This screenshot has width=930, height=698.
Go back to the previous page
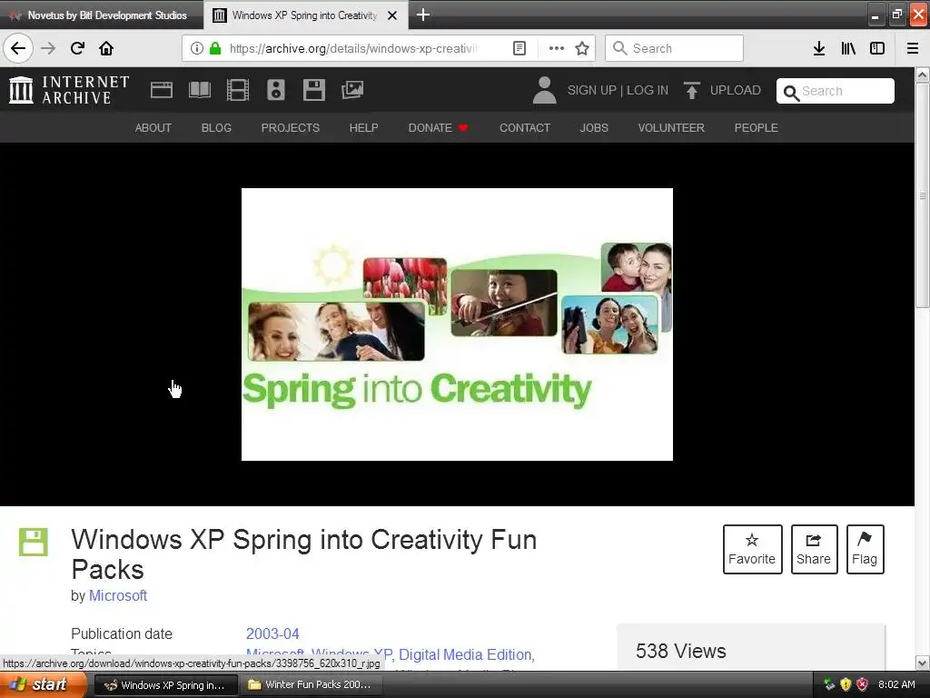[x=18, y=48]
